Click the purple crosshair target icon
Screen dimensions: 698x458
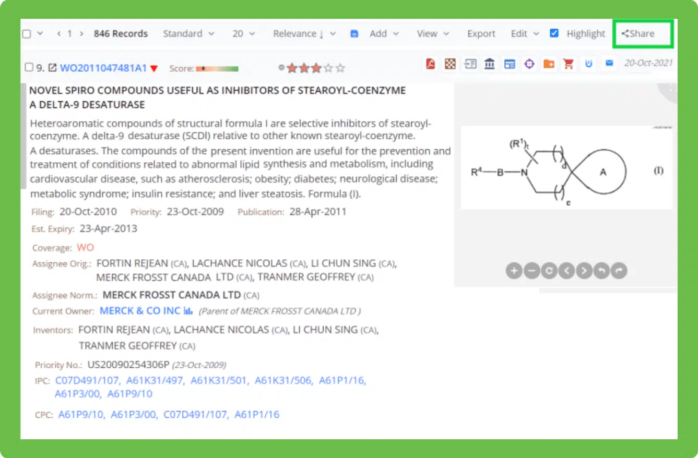coord(529,64)
